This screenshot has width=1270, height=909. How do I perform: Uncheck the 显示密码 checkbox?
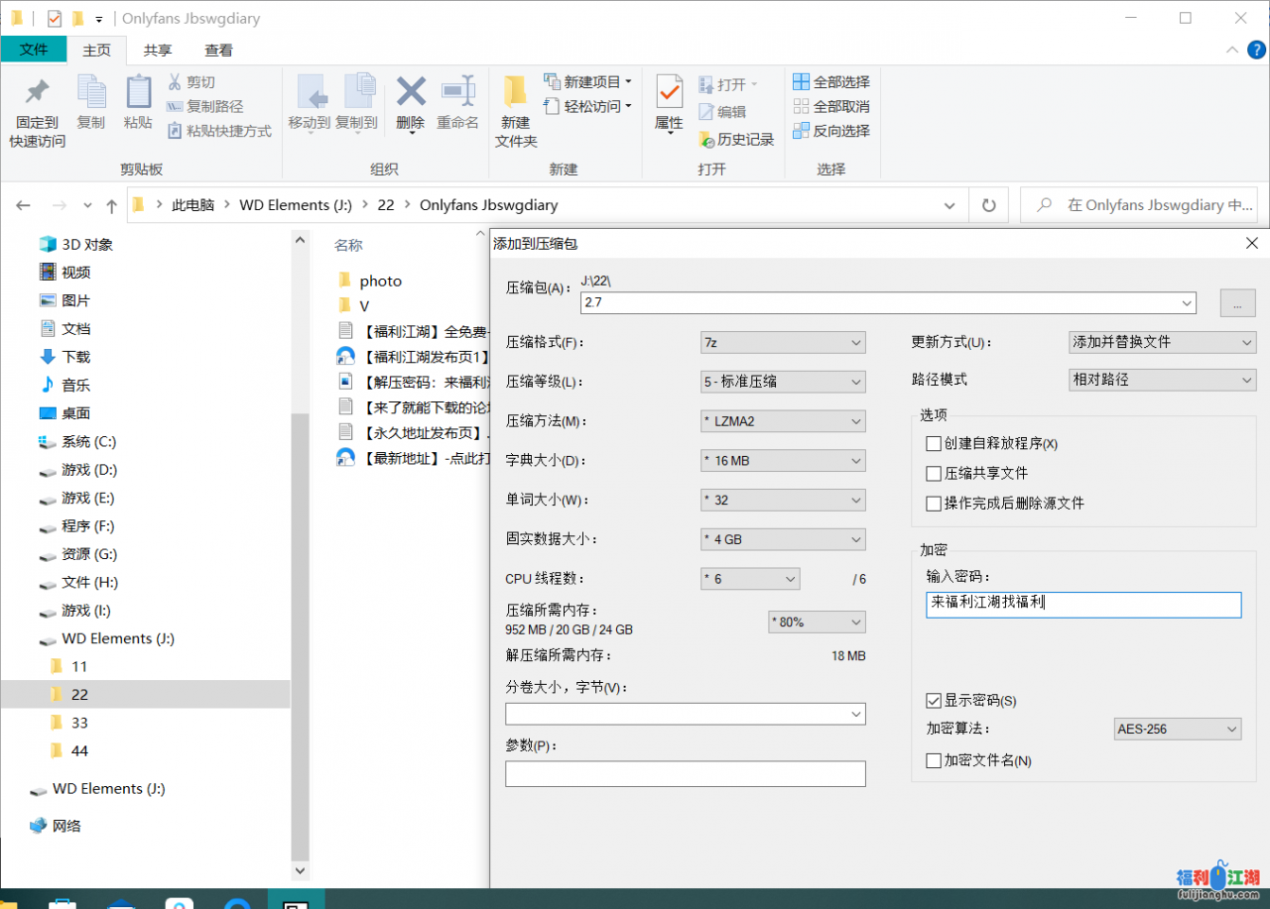point(933,700)
